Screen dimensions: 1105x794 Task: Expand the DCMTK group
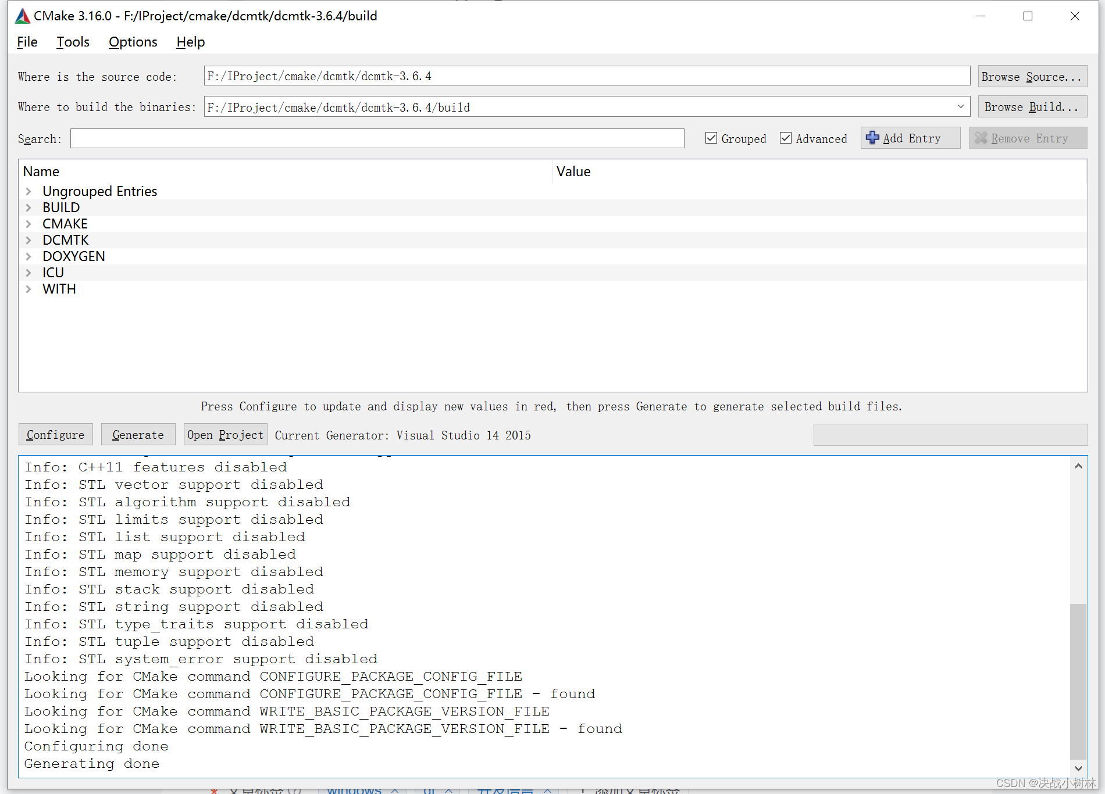(x=29, y=239)
